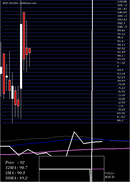
Task: Click the 83.54 price axis label
Action: 121,74
